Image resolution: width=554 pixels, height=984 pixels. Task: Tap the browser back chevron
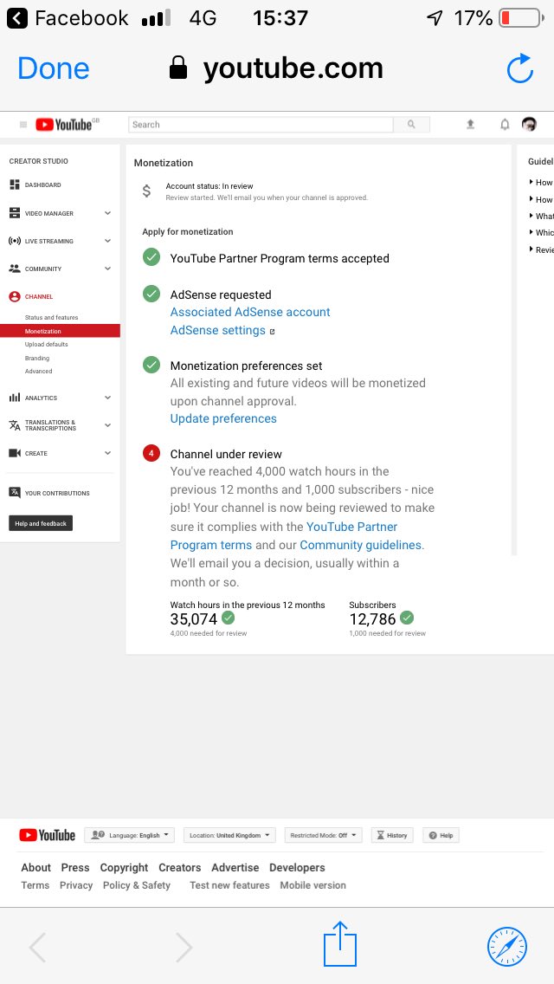tap(37, 947)
